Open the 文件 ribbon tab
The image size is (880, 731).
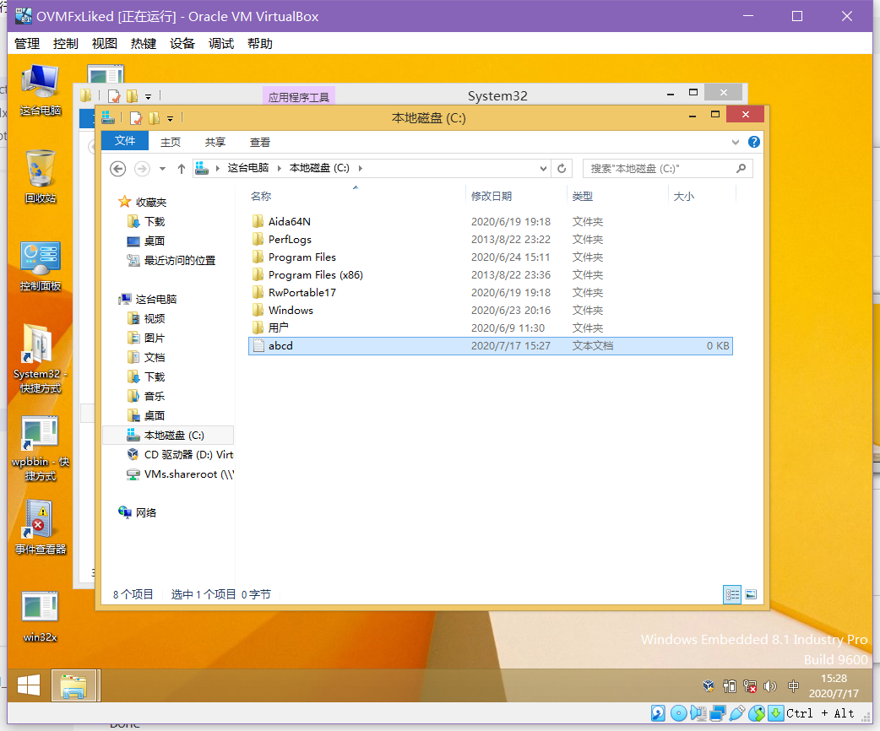point(125,141)
